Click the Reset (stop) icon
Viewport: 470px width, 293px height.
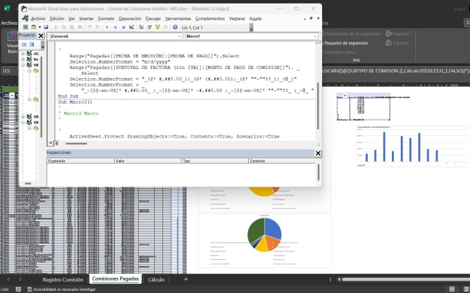coord(123,27)
